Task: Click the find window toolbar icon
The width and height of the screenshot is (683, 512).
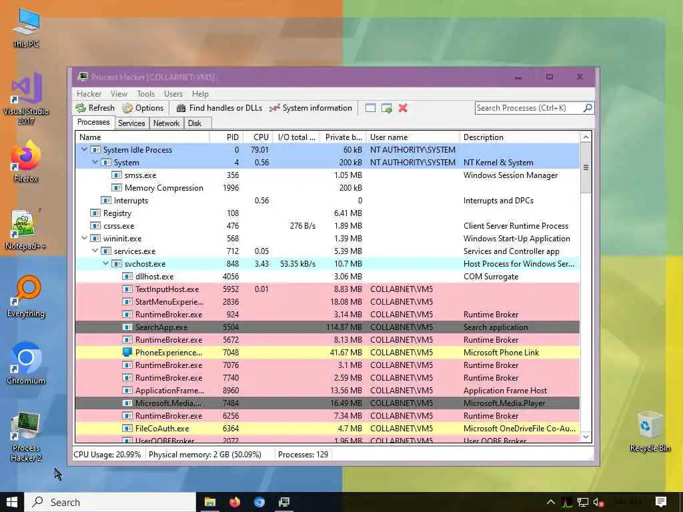Action: coord(370,108)
